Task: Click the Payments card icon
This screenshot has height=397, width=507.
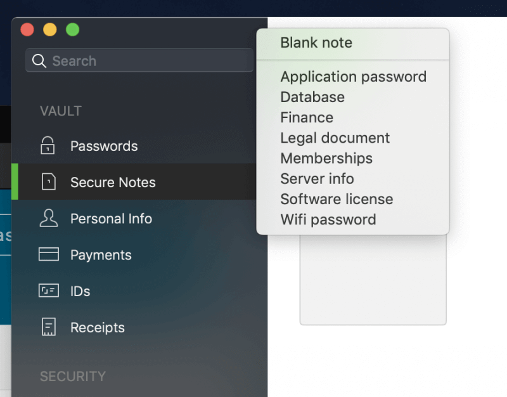Action: tap(48, 254)
